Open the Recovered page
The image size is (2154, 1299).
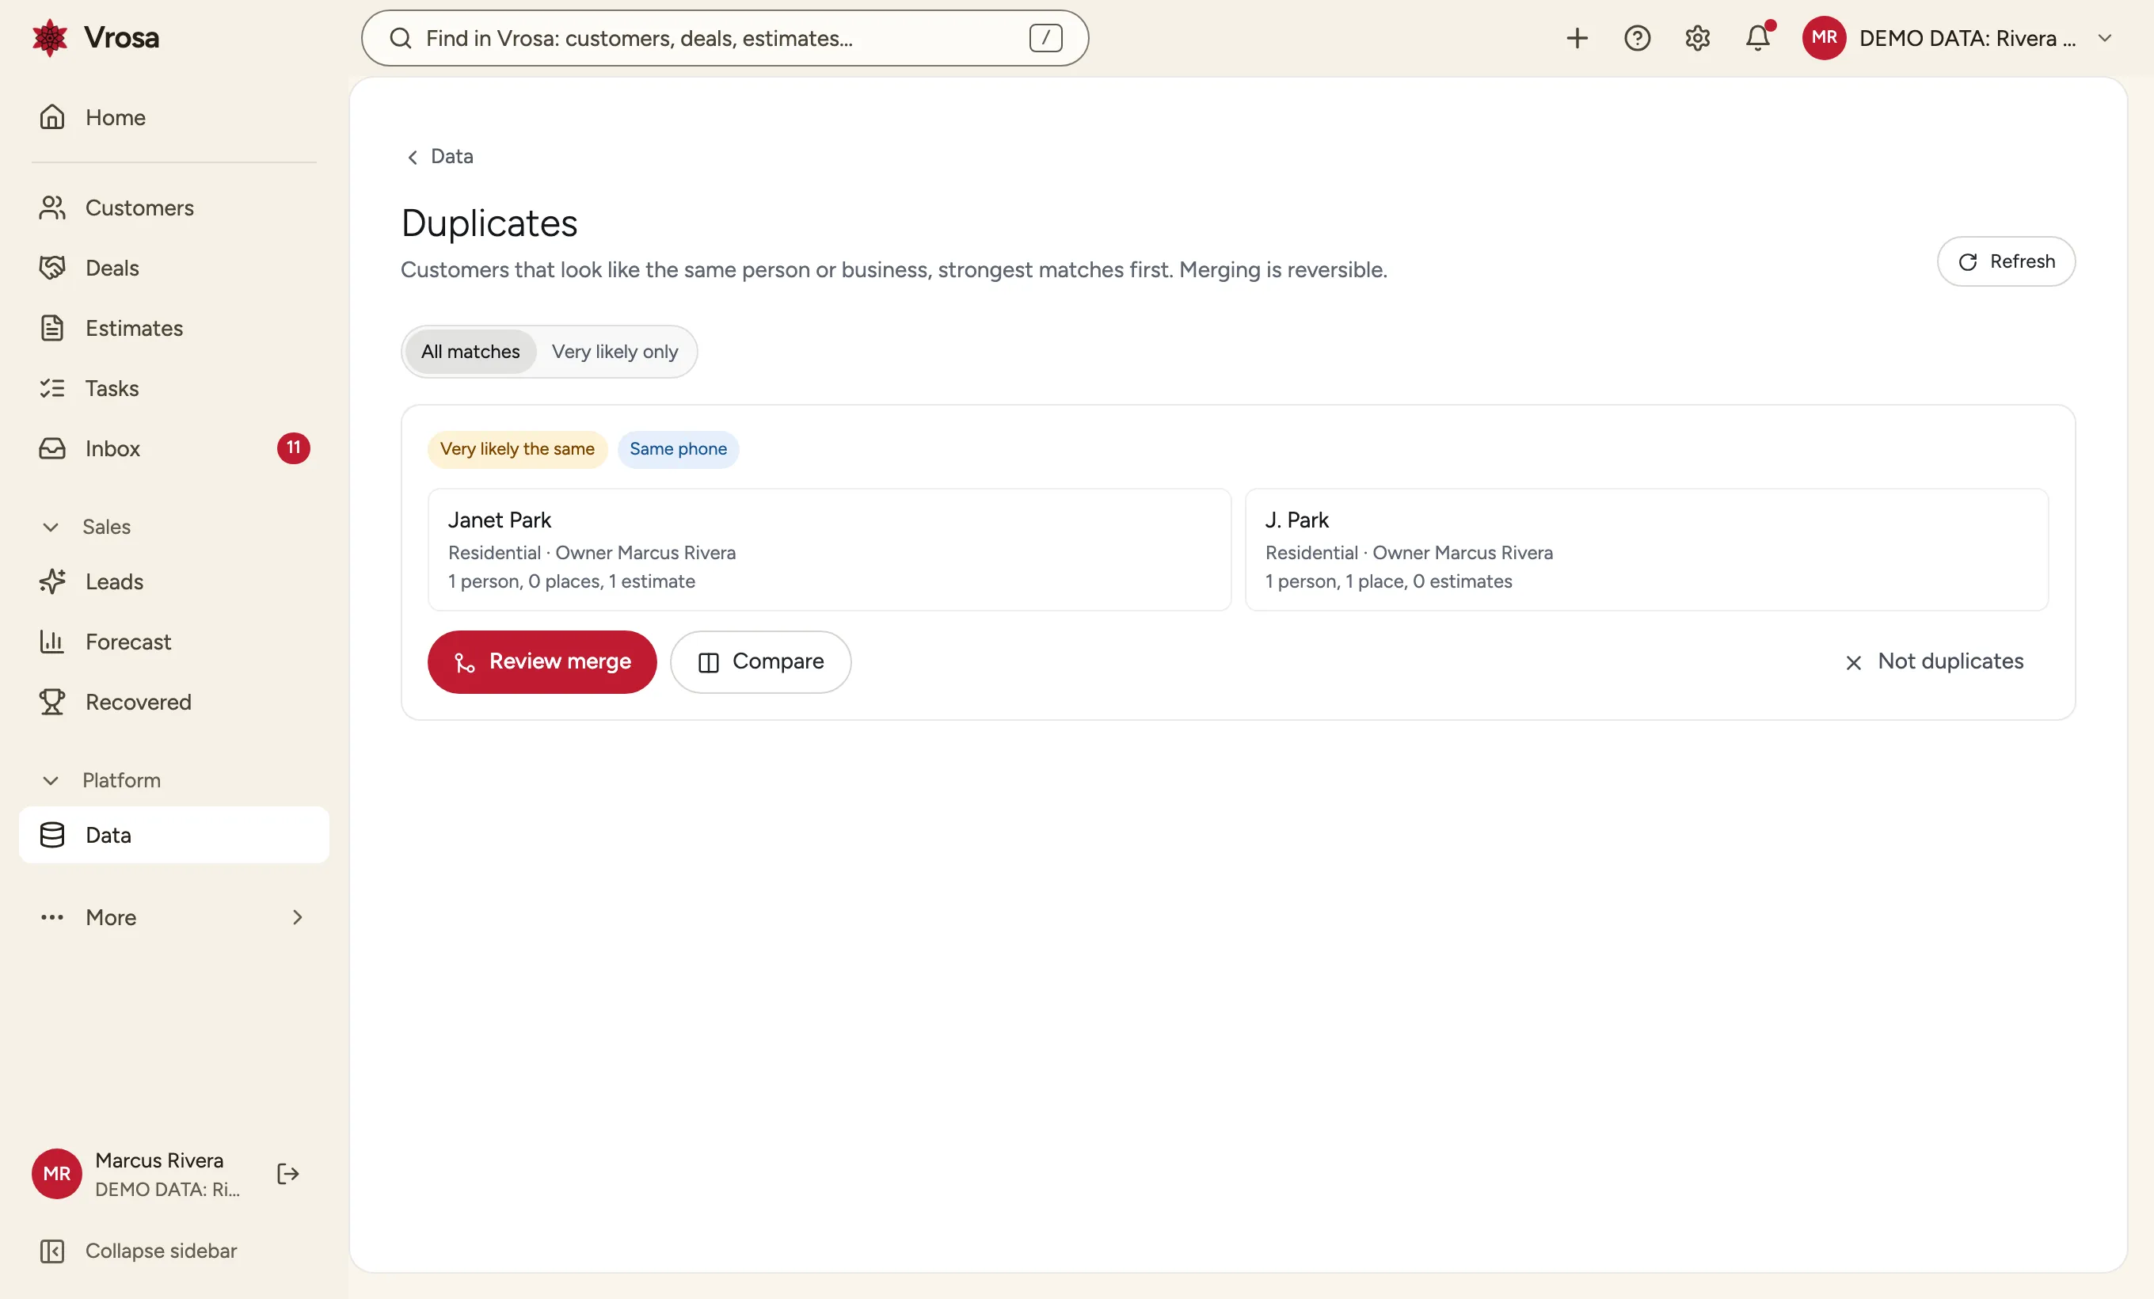174,703
